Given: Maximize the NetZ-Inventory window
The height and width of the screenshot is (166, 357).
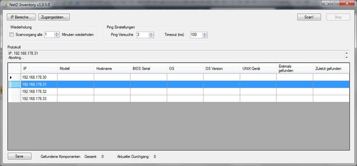Looking at the screenshot, I should pyautogui.click(x=335, y=4).
